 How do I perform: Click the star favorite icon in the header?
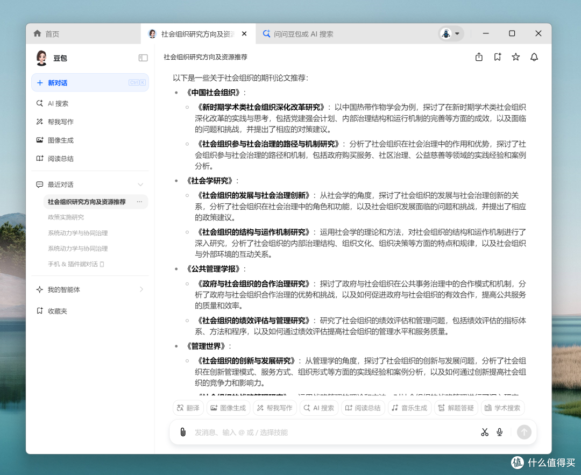[x=516, y=57]
